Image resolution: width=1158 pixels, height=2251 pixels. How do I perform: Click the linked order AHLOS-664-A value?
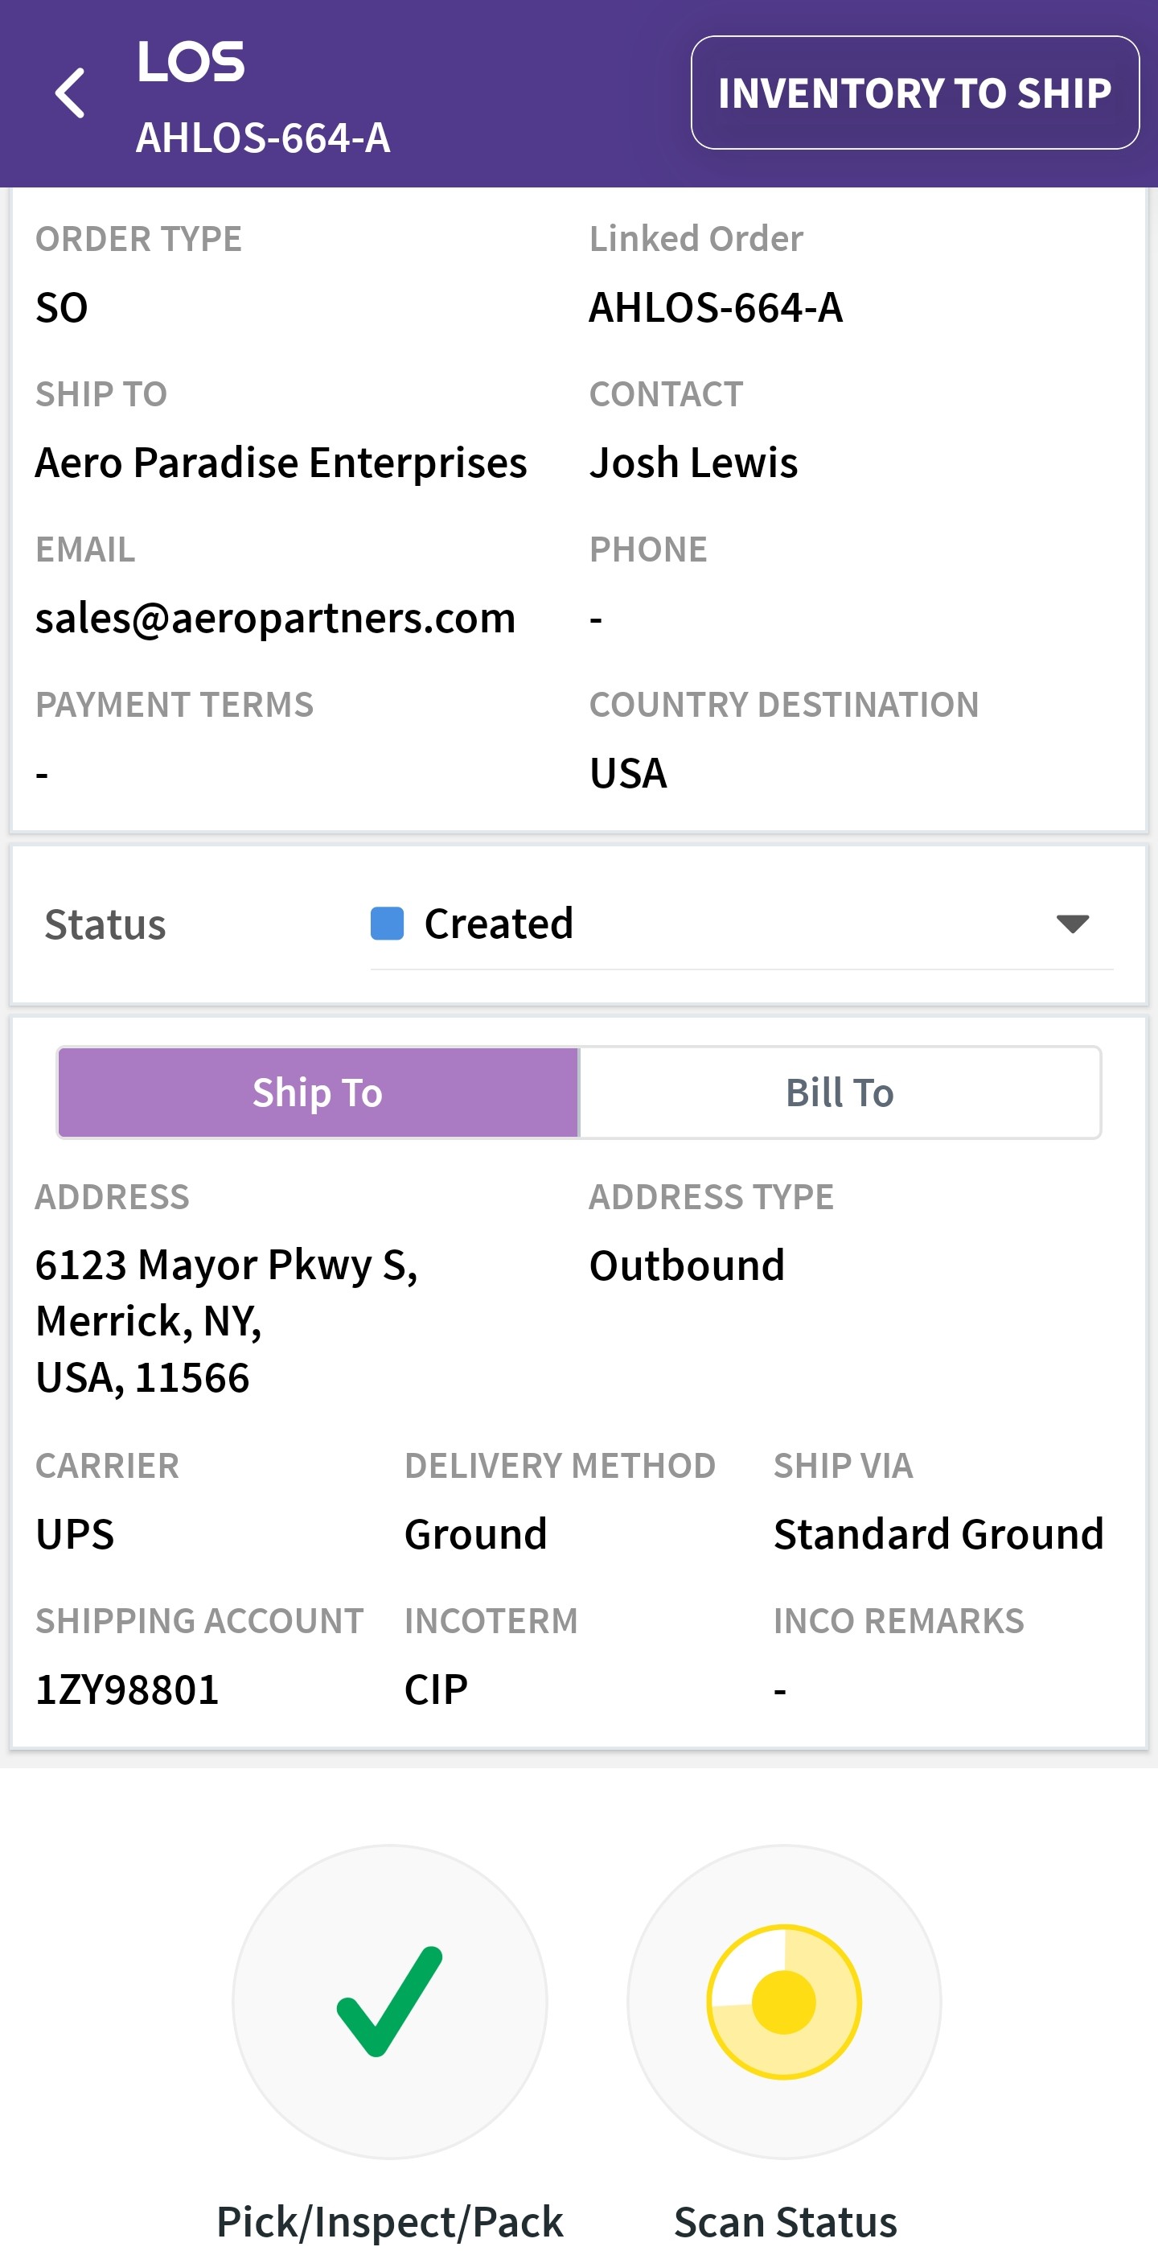click(715, 307)
